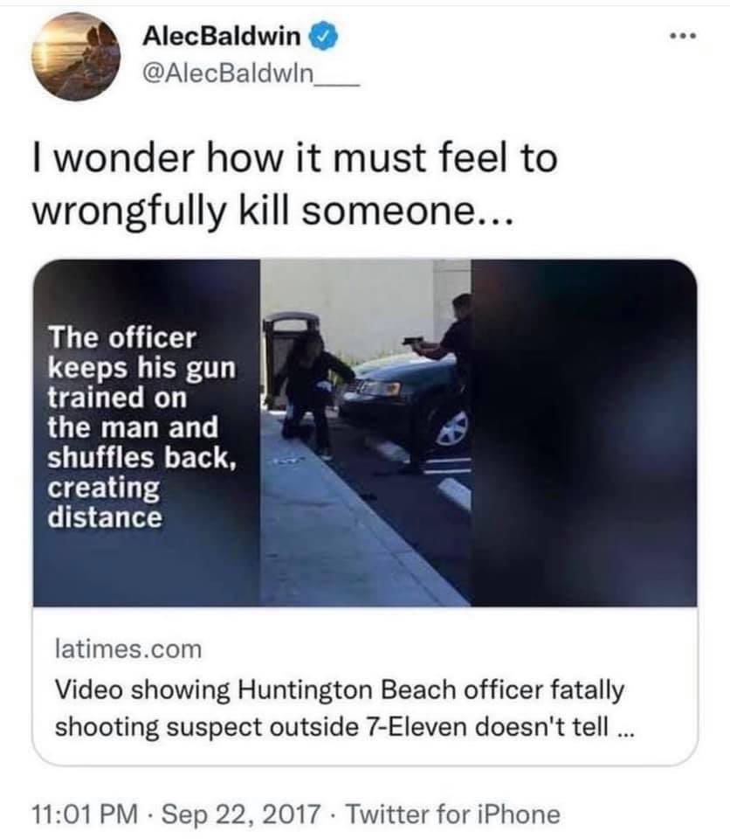The width and height of the screenshot is (730, 839).
Task: Open the video still showing the officer
Action: click(x=365, y=433)
